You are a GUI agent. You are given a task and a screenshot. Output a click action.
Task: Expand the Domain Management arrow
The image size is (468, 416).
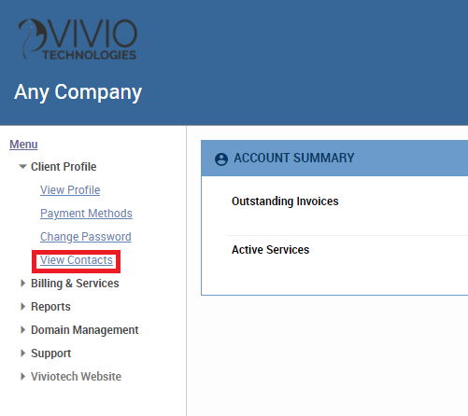(22, 330)
